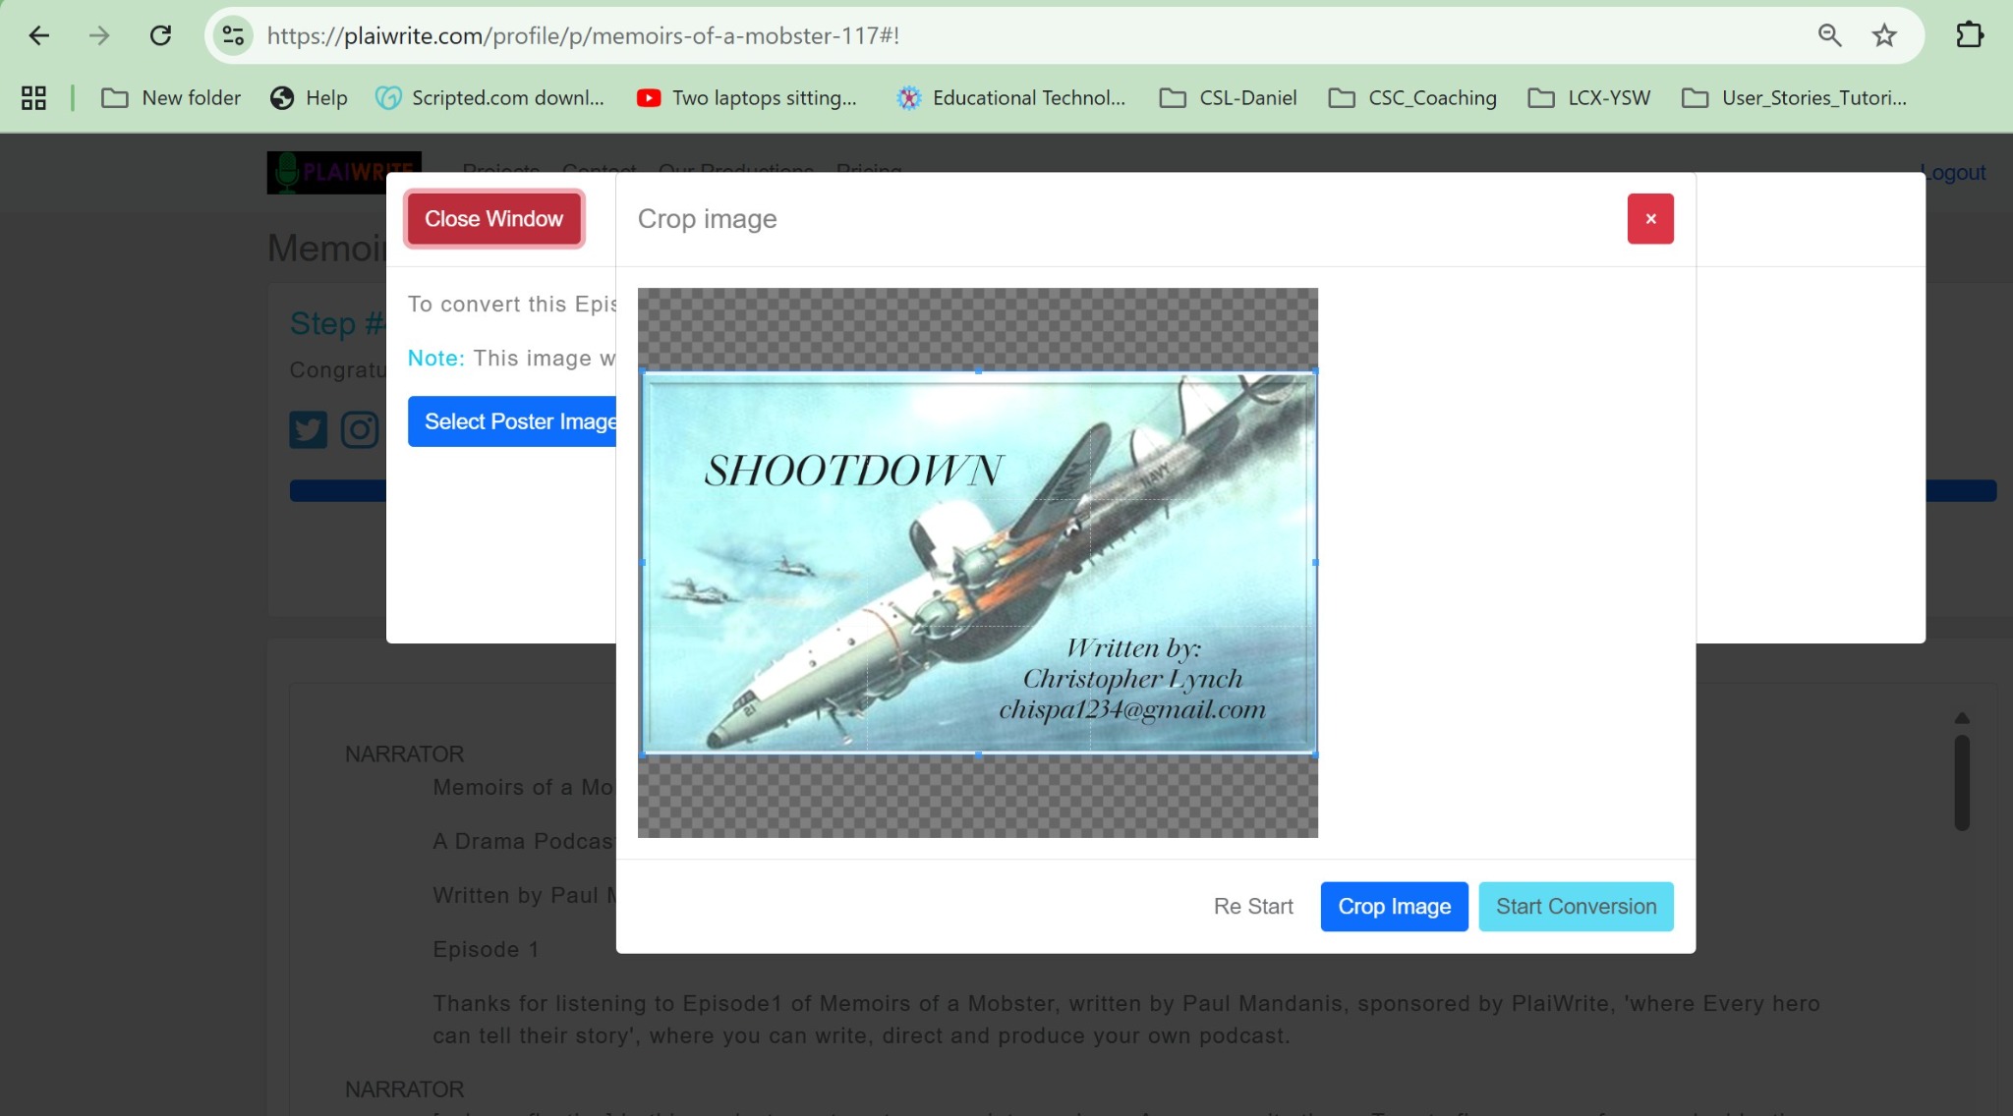This screenshot has height=1116, width=2013.
Task: Click the blue progress bar at right
Action: click(x=1961, y=491)
